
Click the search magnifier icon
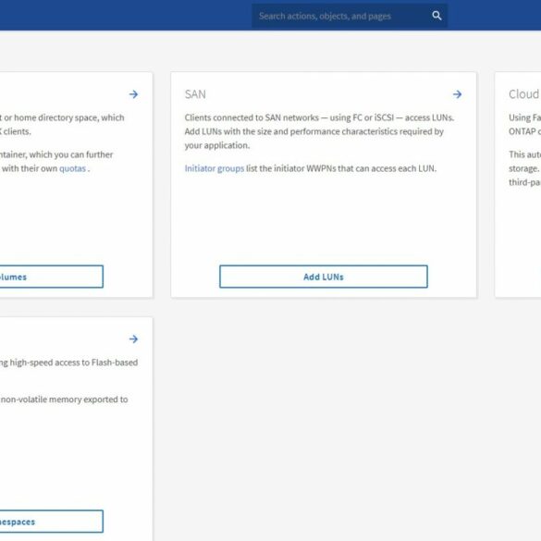pyautogui.click(x=436, y=16)
